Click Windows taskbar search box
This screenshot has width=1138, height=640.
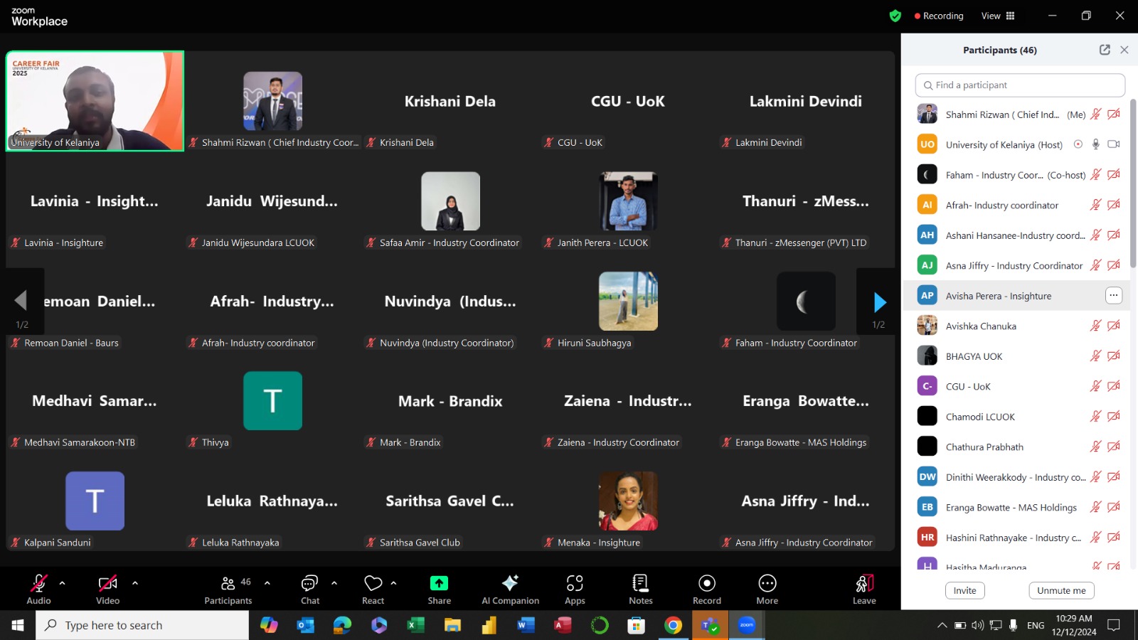pos(142,625)
